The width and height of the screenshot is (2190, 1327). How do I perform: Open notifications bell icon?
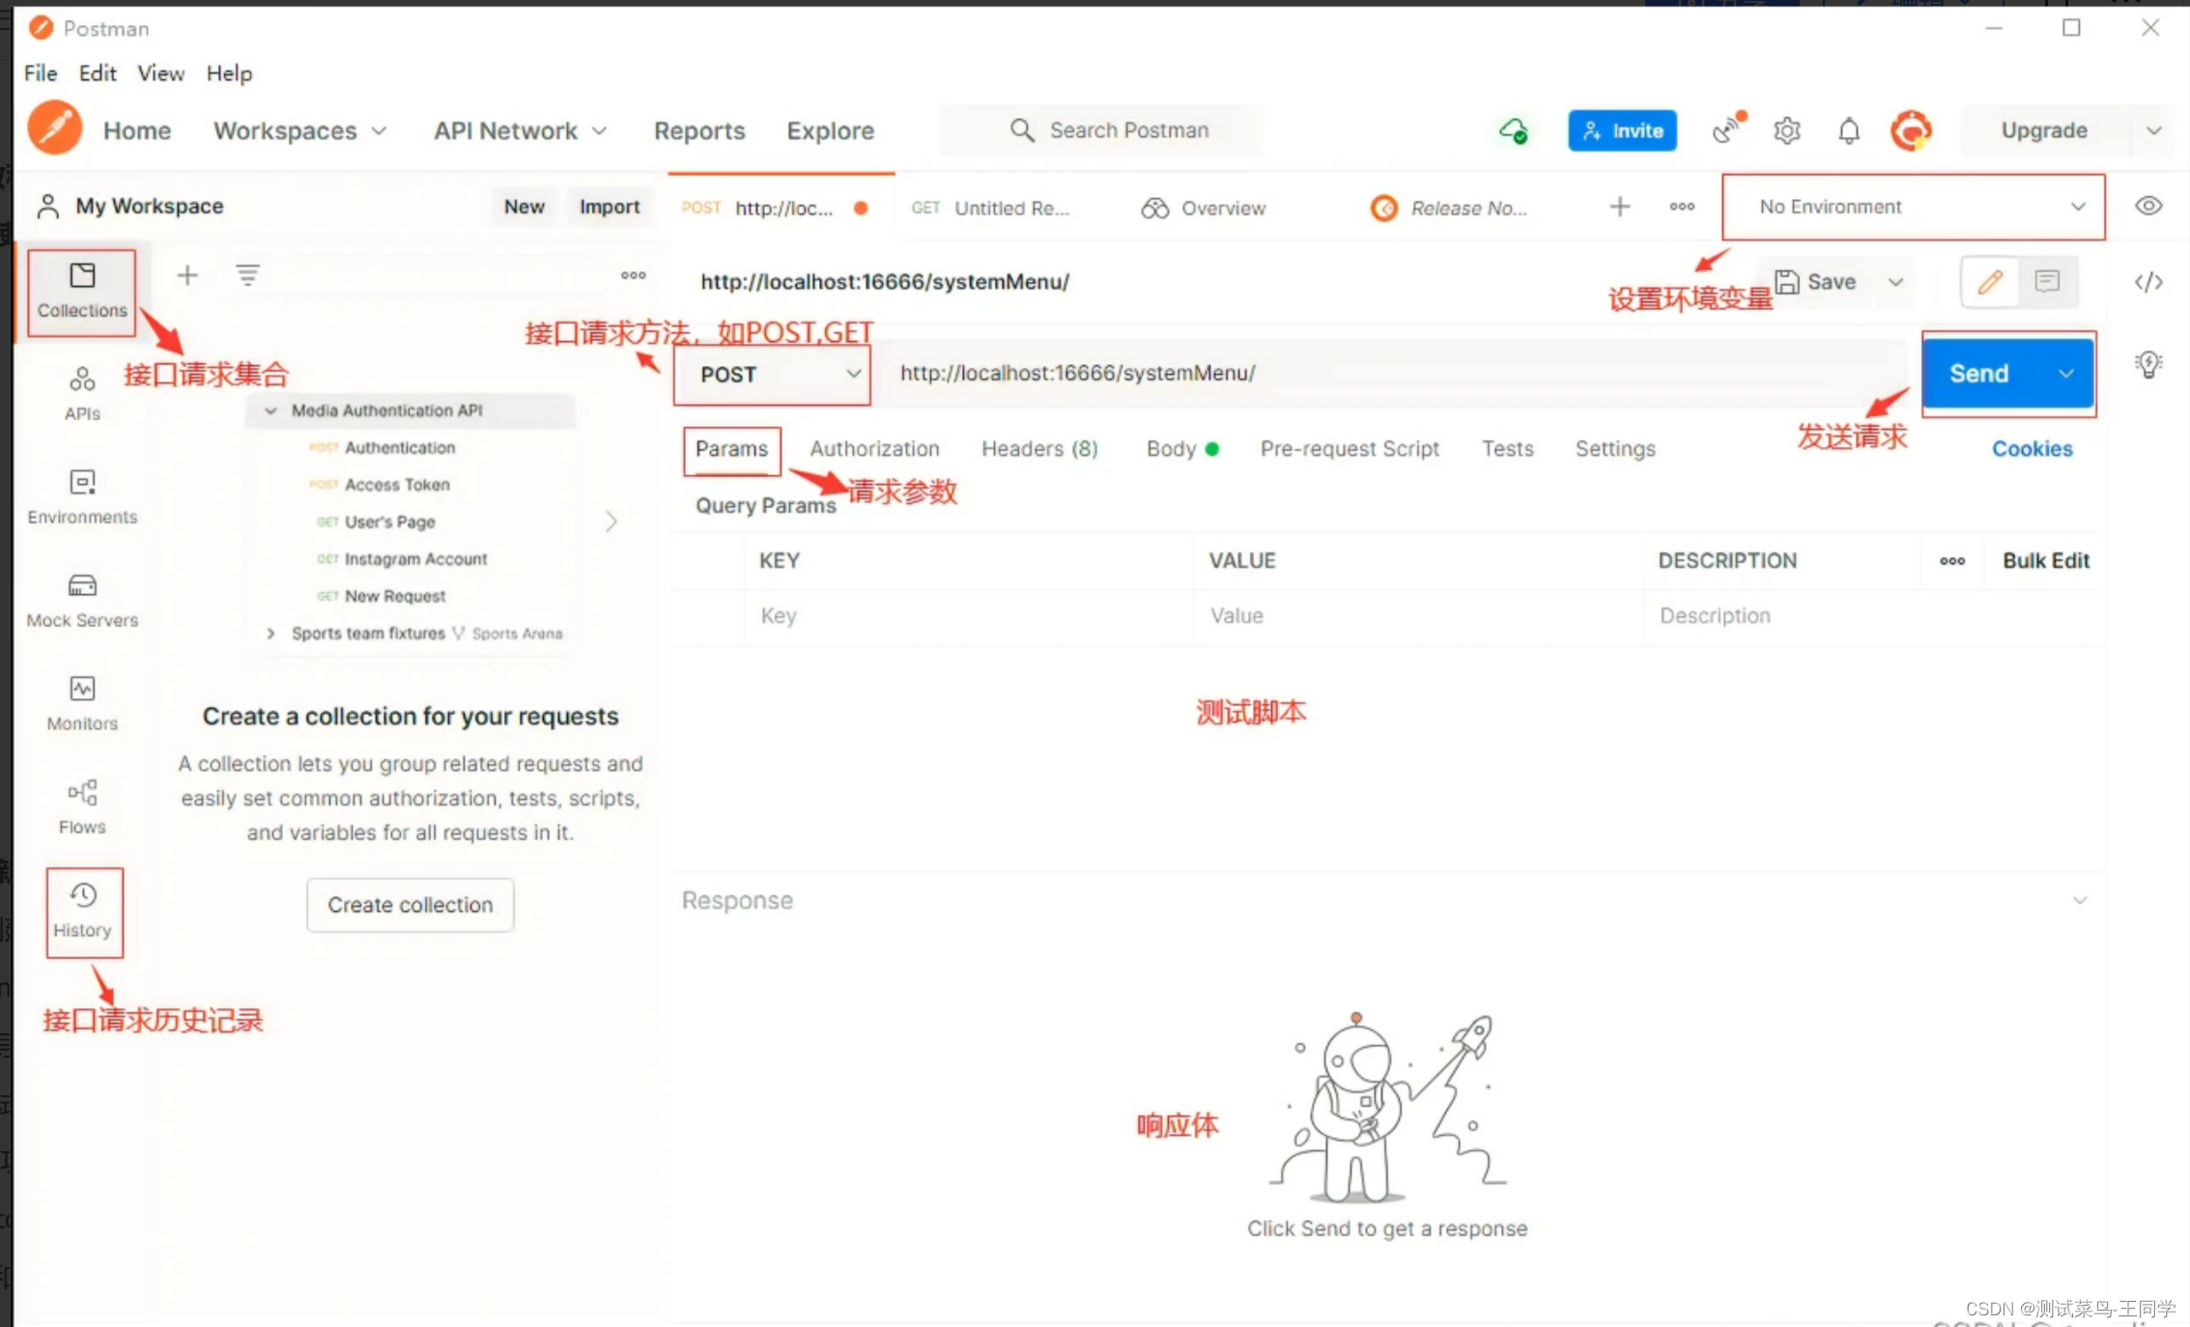tap(1849, 130)
